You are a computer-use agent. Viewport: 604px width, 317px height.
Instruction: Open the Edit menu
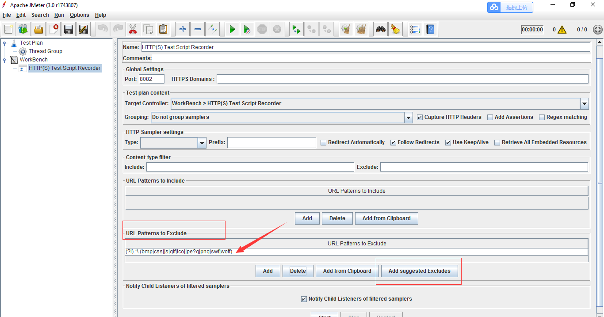tap(21, 15)
